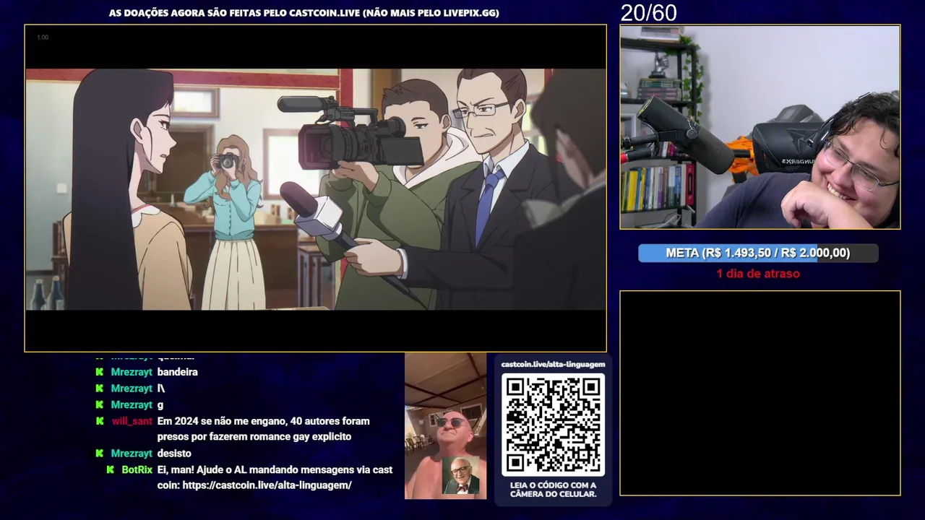Click the Kick icon beside the "bandeira" message
925x520 pixels.
pyautogui.click(x=100, y=372)
